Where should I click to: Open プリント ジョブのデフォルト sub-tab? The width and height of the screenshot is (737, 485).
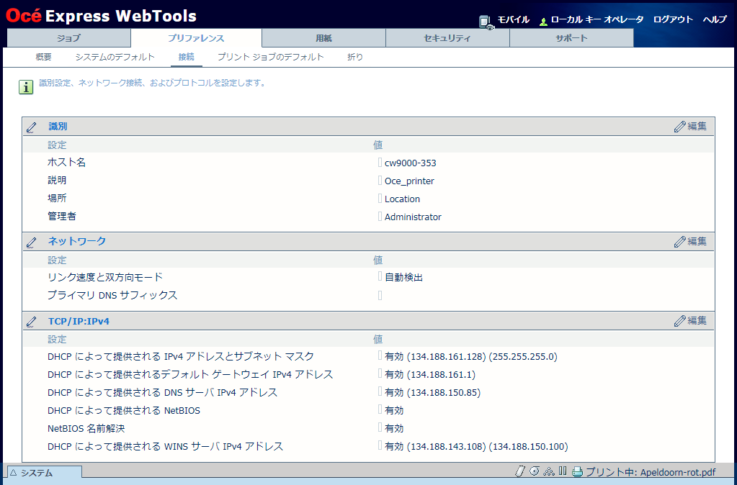271,57
